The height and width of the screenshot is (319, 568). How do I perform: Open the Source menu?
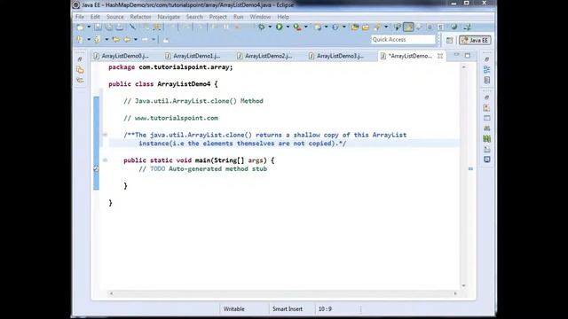[x=114, y=17]
